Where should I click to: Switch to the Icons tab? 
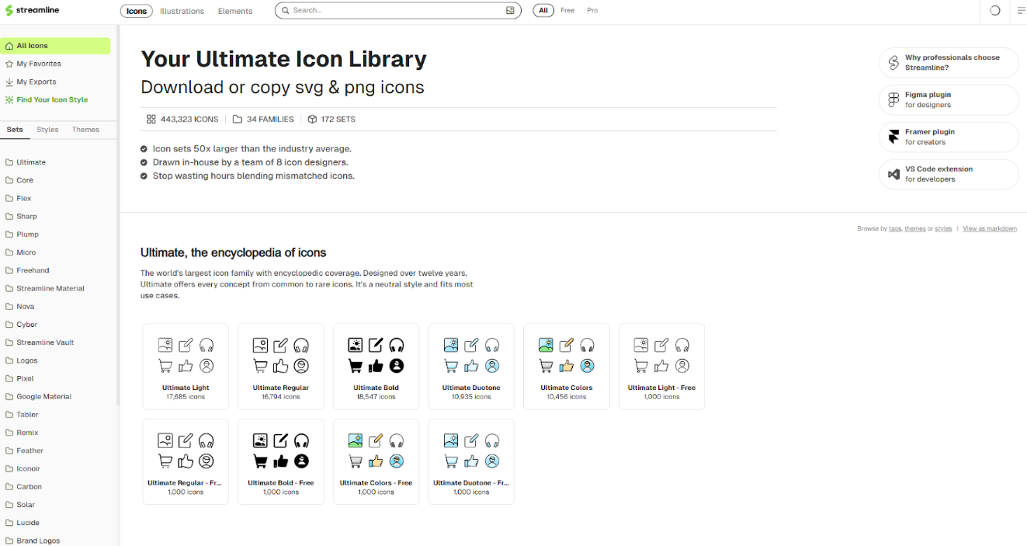[137, 11]
